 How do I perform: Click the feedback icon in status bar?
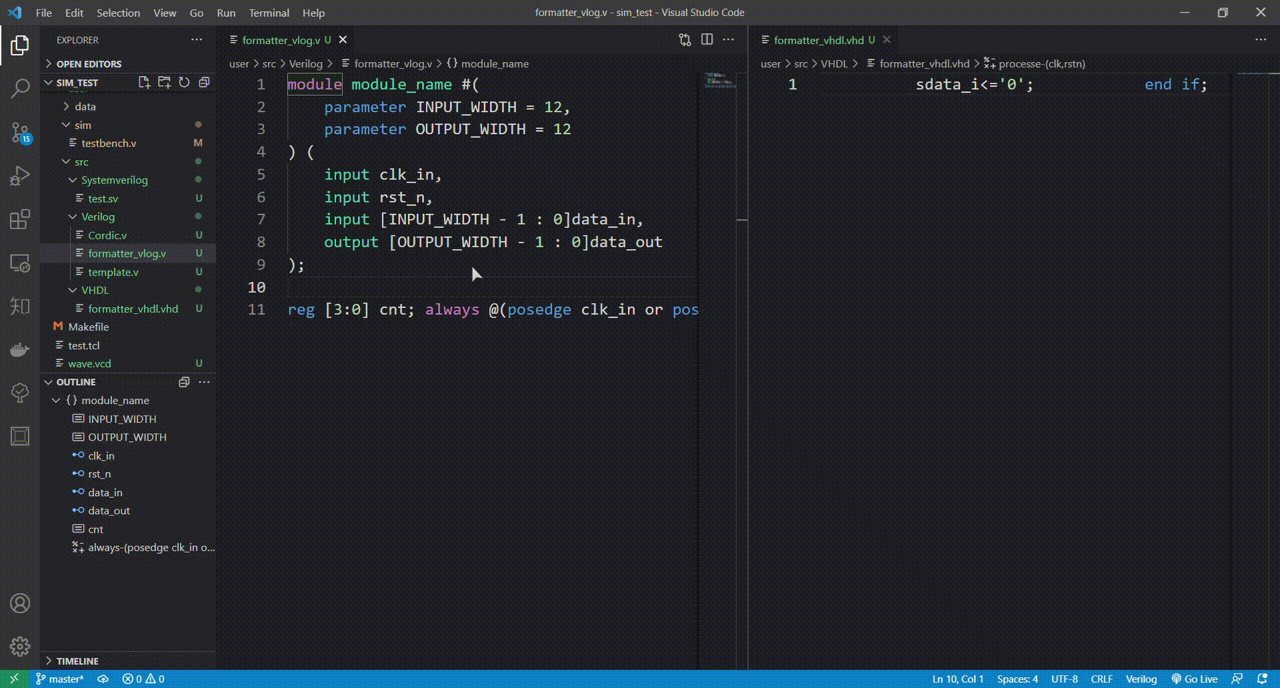[1237, 679]
